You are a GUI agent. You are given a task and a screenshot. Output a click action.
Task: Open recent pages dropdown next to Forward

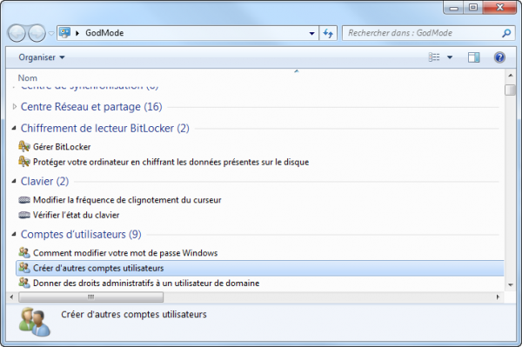point(51,33)
